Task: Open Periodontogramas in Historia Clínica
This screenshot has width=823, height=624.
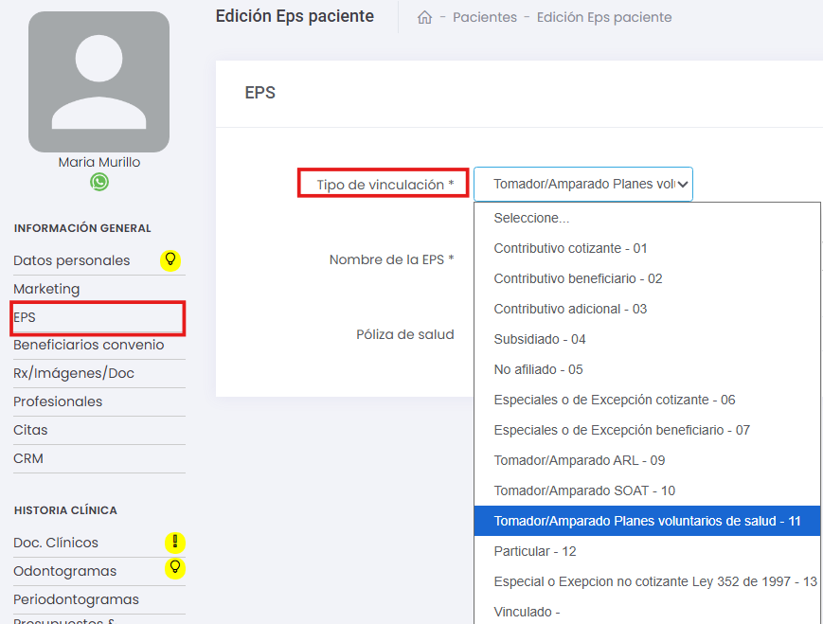Action: (x=76, y=599)
